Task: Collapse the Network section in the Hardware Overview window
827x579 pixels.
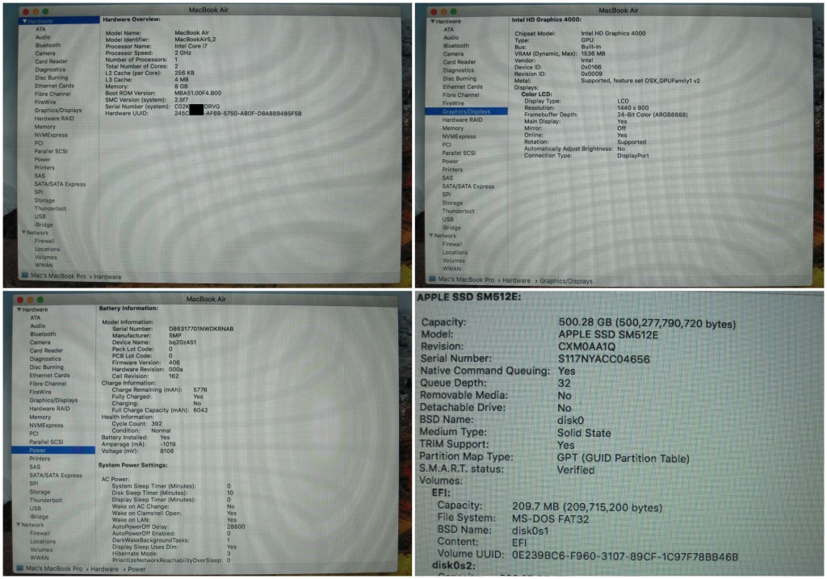Action: tap(23, 233)
